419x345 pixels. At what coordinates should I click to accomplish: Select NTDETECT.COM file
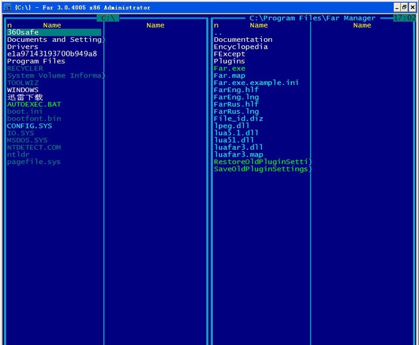tap(34, 148)
